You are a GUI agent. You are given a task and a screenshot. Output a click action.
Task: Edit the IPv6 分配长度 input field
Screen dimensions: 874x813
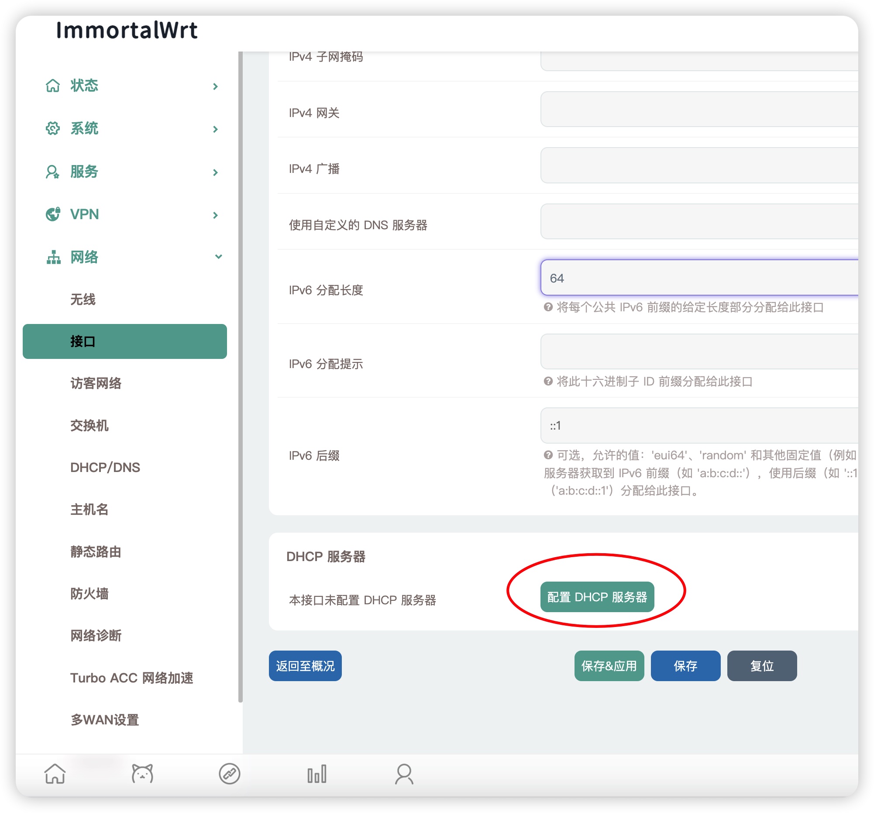coord(699,278)
